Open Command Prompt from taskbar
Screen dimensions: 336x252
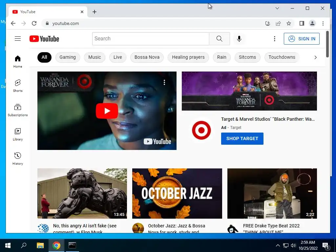[72, 245]
